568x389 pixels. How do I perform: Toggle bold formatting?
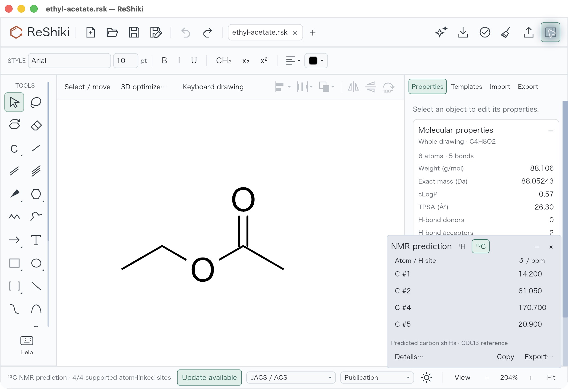164,61
